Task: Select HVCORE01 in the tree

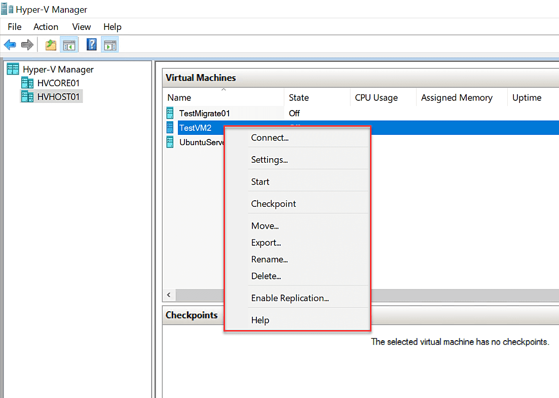Action: pyautogui.click(x=58, y=83)
